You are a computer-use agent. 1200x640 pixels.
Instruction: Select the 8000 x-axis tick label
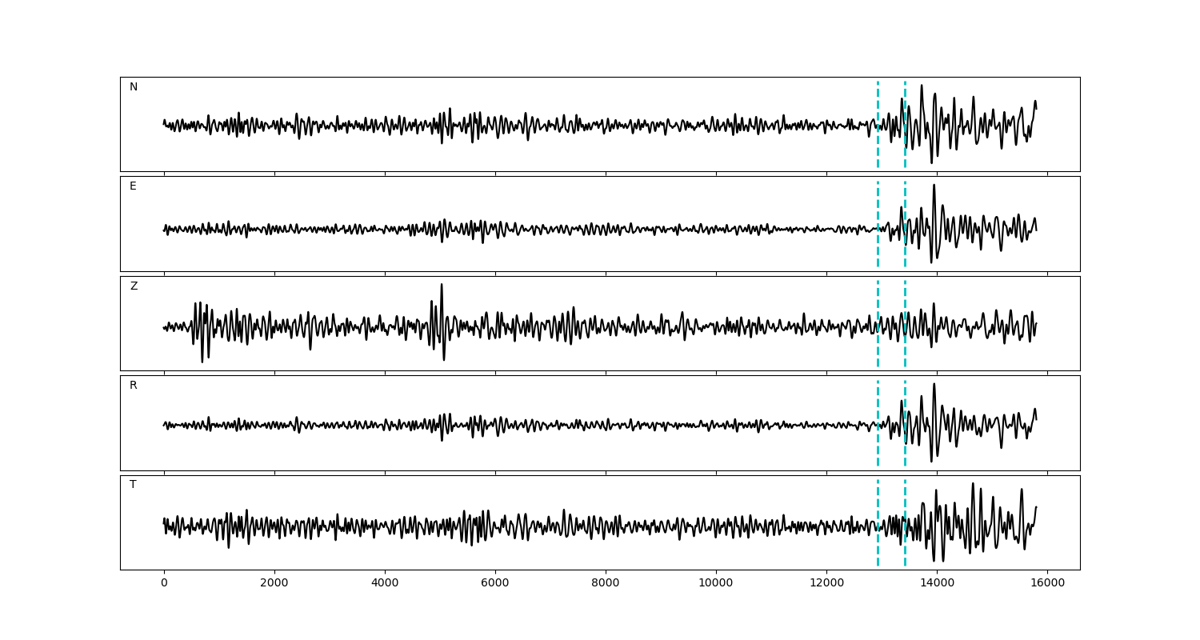click(x=606, y=584)
